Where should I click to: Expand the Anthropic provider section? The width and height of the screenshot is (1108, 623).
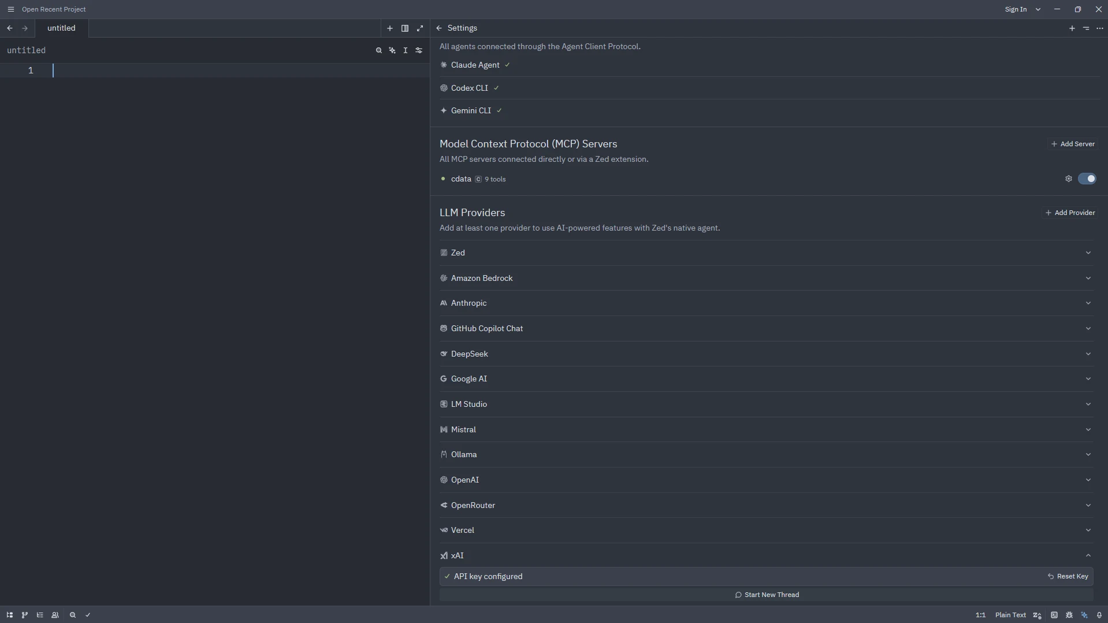point(1088,303)
